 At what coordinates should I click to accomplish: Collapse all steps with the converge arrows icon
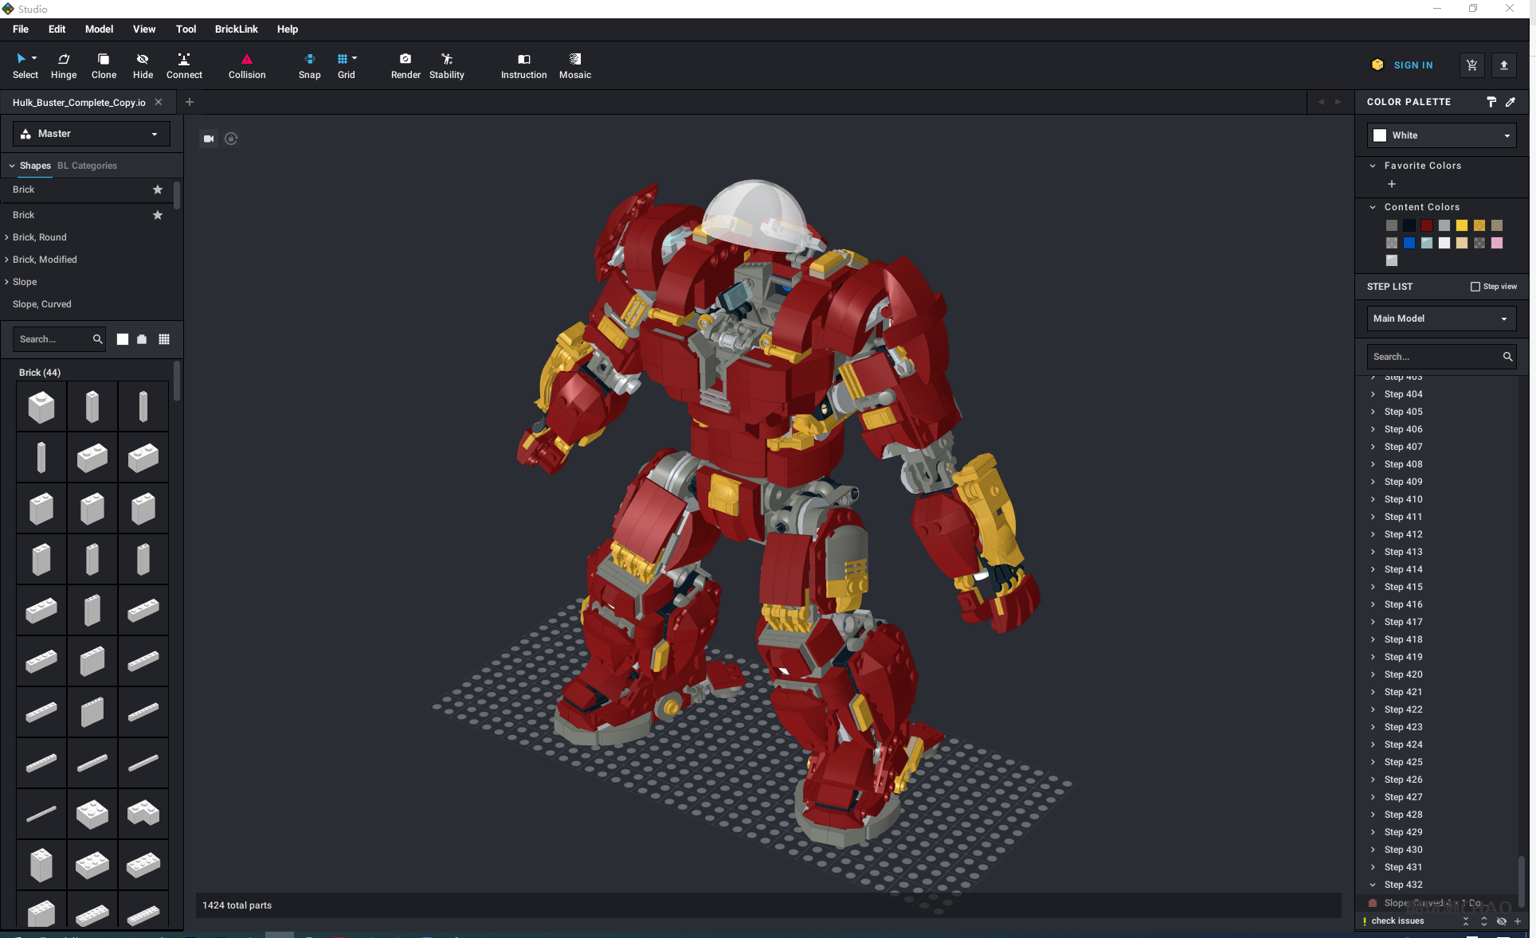[1466, 921]
